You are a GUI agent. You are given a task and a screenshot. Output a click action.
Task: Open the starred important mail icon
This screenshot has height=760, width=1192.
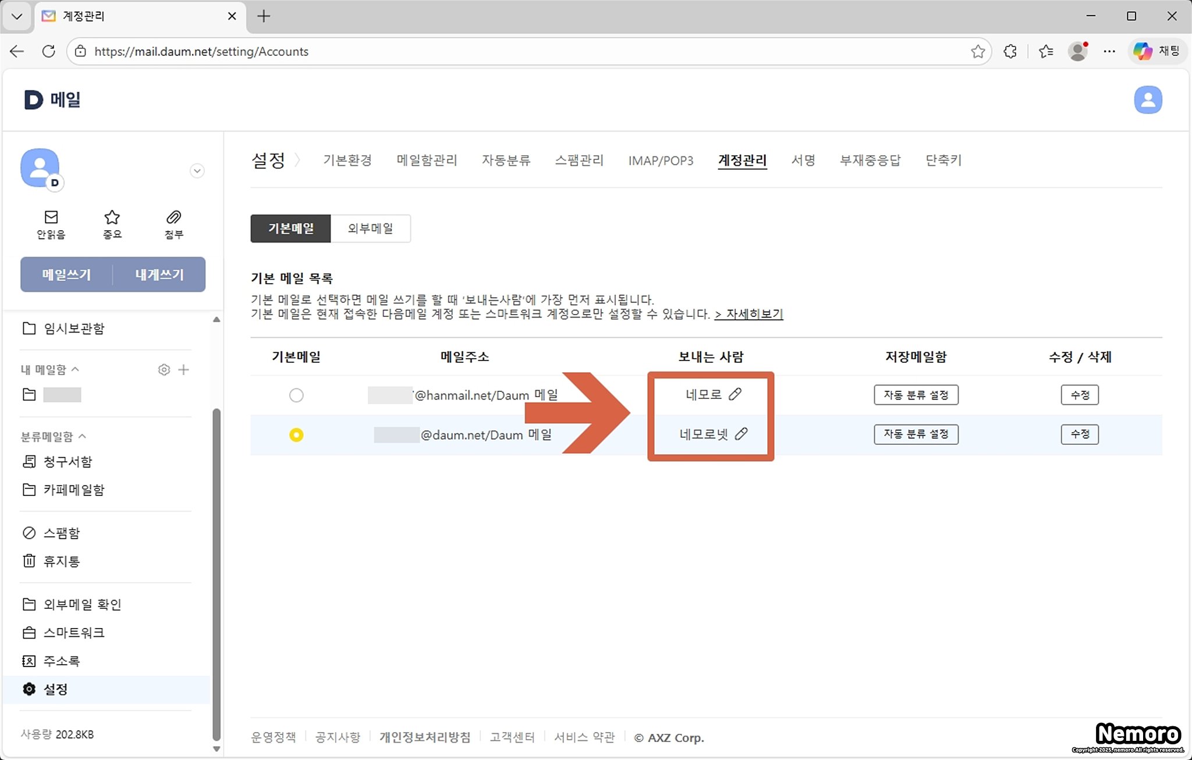pyautogui.click(x=112, y=217)
